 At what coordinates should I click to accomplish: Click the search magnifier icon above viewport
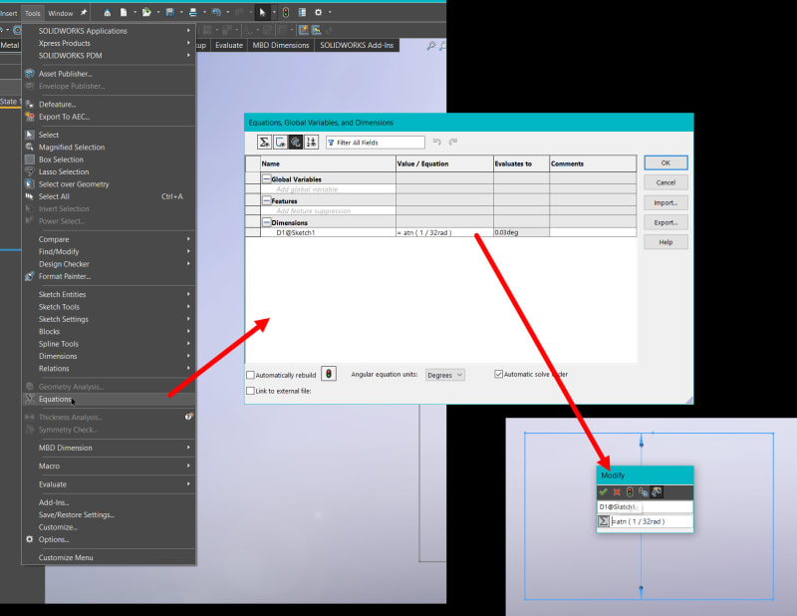coord(431,46)
